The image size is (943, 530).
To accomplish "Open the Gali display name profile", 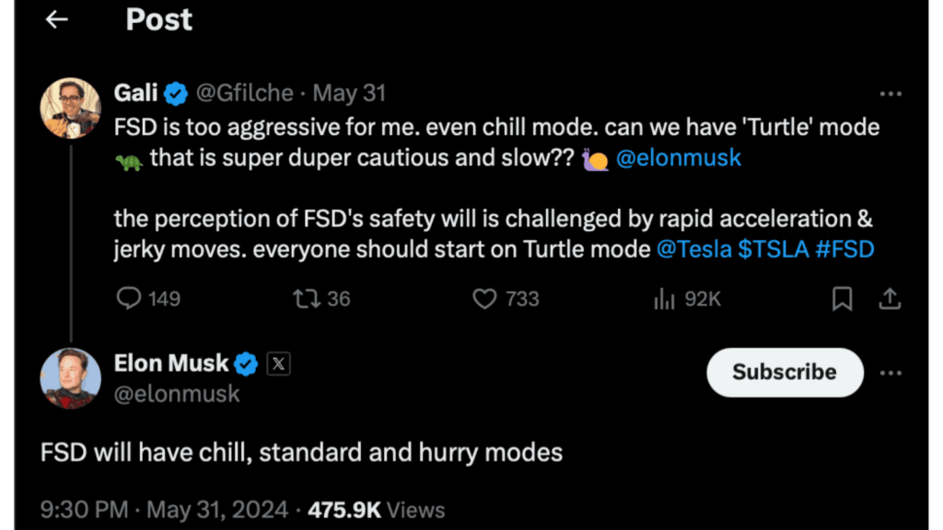I will tap(136, 93).
